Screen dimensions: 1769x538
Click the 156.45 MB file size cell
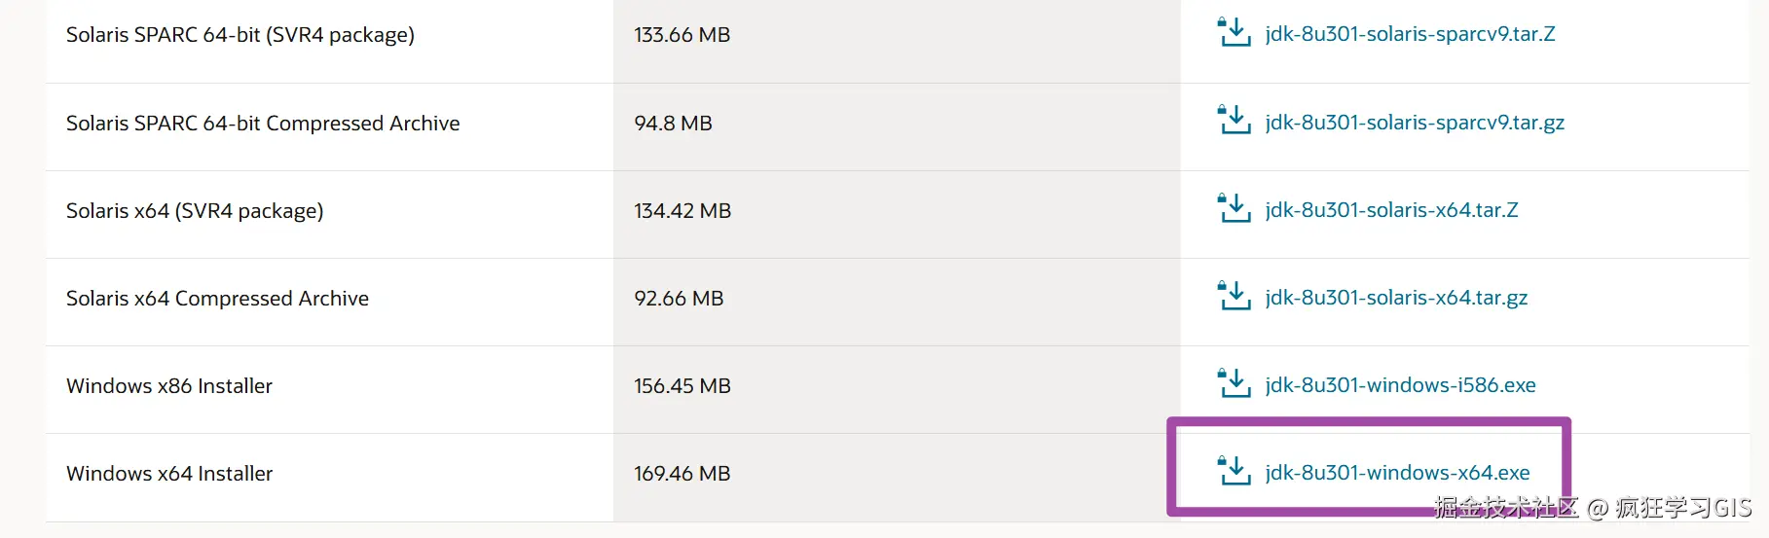[x=682, y=386]
